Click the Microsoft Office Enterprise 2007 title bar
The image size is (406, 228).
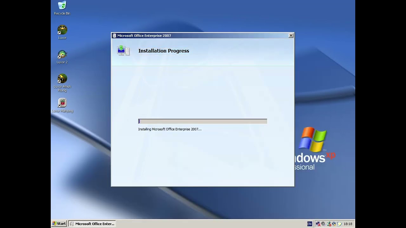[x=202, y=35]
